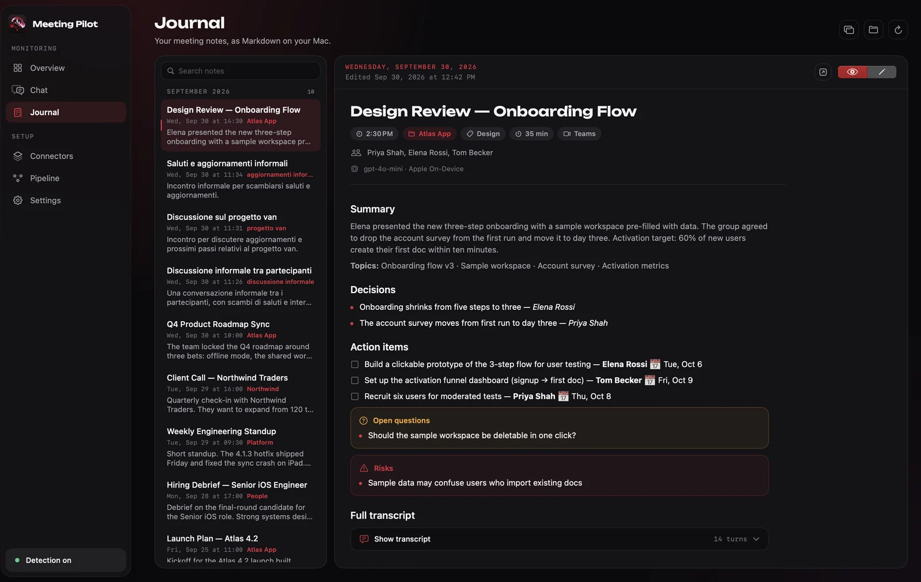Viewport: 921px width, 582px height.
Task: Click participants Priya Shah, Elena Rossi, Tom Becker
Action: [430, 153]
